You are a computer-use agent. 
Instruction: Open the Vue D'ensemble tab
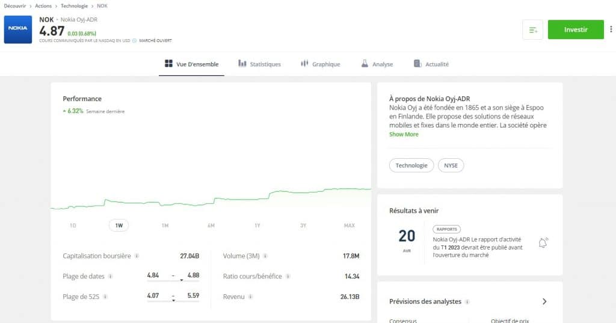tap(191, 64)
